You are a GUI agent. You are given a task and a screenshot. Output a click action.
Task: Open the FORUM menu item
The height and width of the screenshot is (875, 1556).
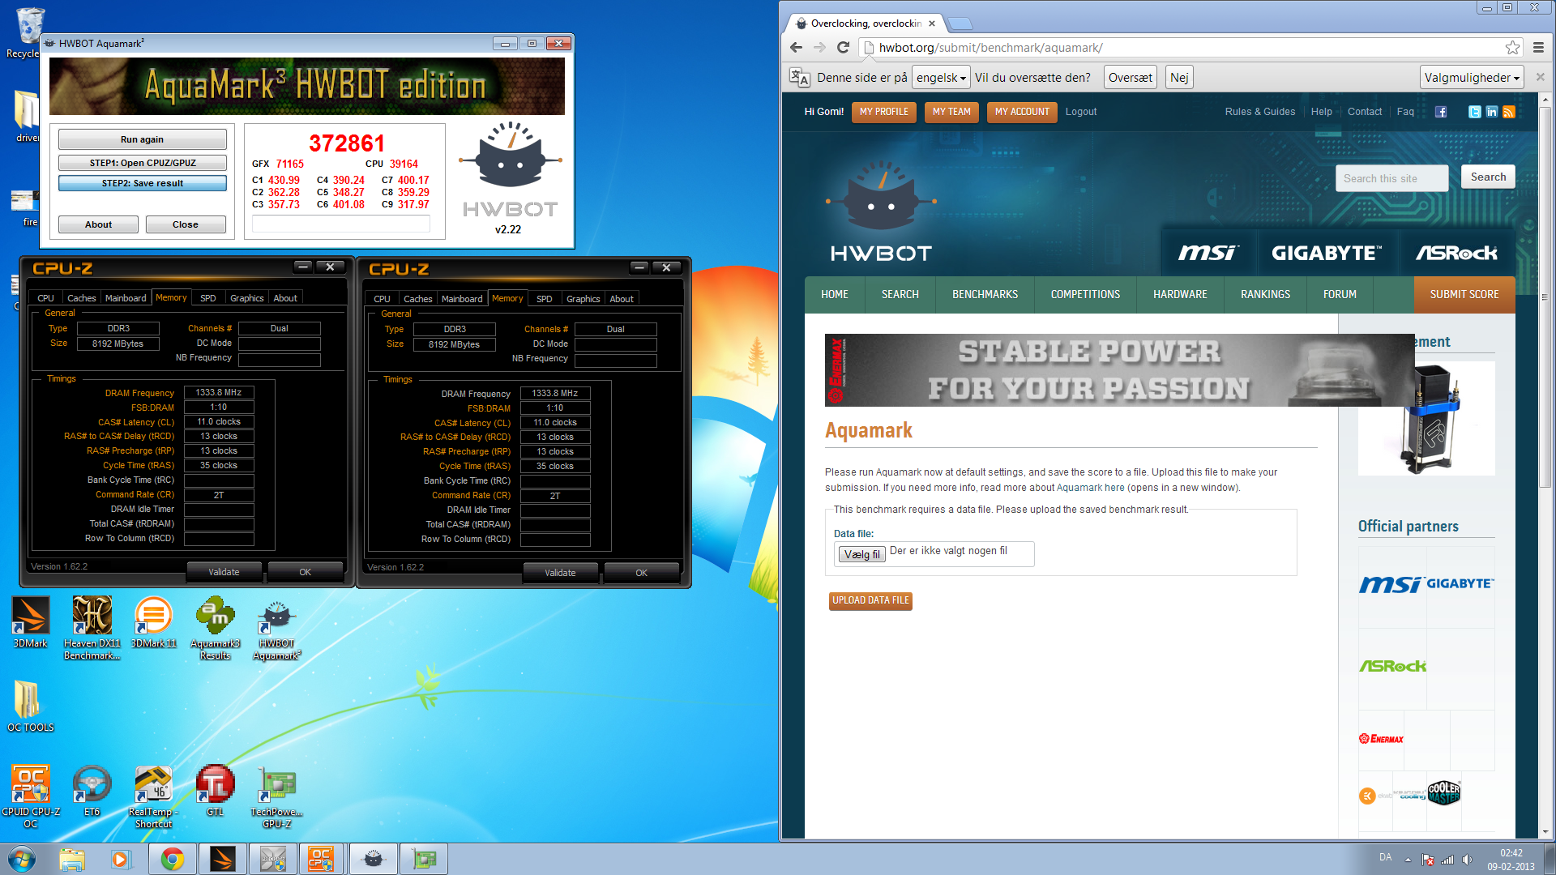pos(1339,295)
